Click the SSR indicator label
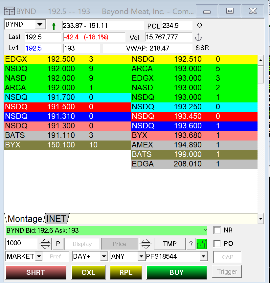 (202, 48)
